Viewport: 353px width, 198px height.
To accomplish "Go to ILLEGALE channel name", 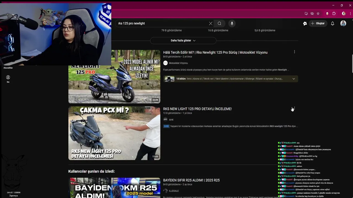I will (x=174, y=191).
